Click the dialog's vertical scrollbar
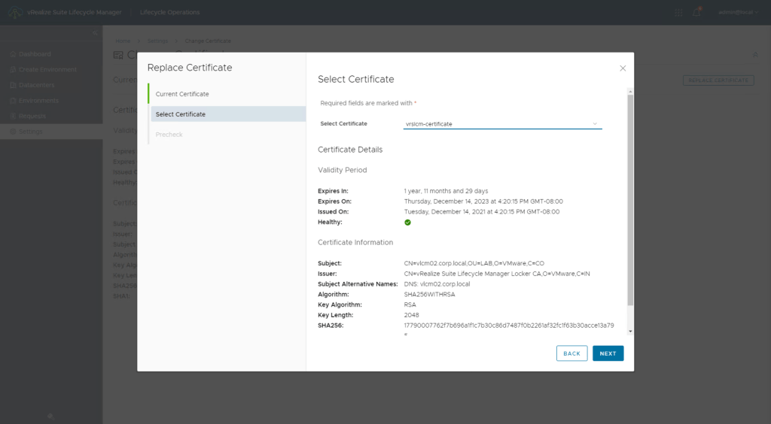The height and width of the screenshot is (424, 771). [x=630, y=203]
